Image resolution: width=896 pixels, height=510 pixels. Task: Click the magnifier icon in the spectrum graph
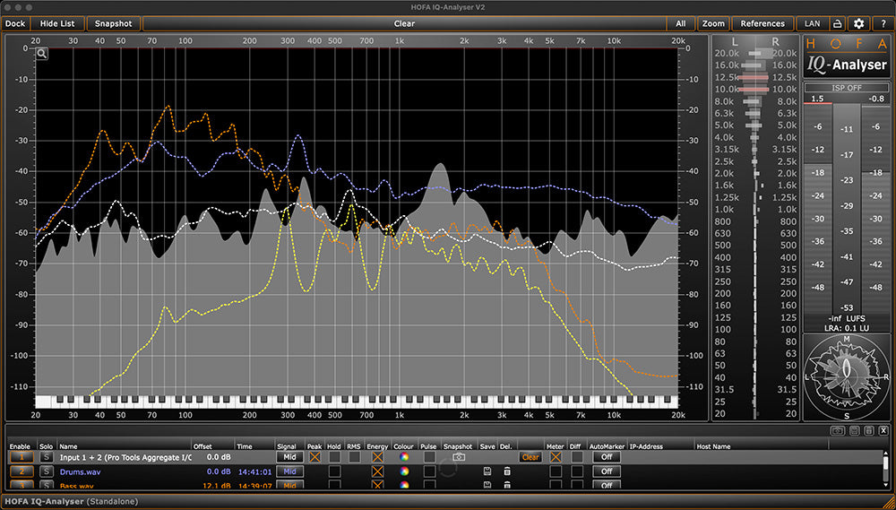click(42, 54)
